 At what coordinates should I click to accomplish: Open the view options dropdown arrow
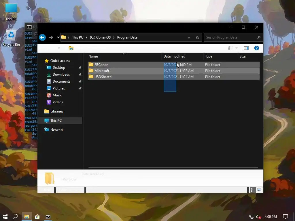(x=237, y=48)
